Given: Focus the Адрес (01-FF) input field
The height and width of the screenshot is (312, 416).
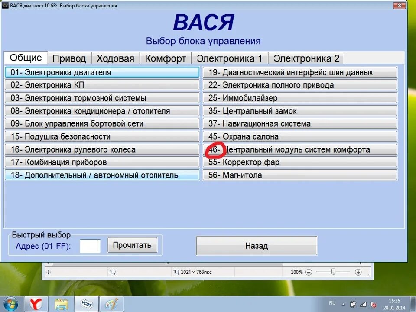Looking at the screenshot, I should [90, 246].
